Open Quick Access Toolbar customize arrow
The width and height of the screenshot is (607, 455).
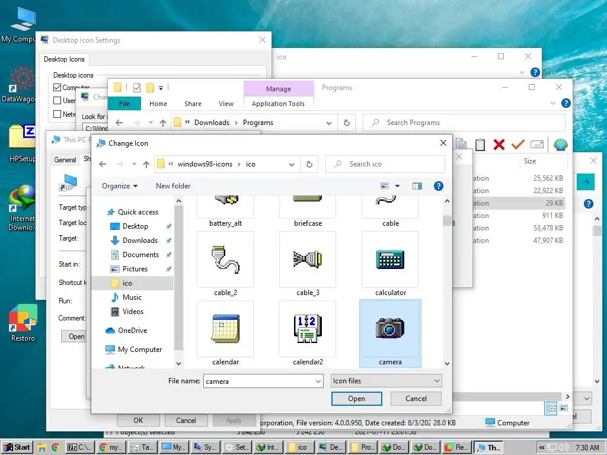click(161, 88)
